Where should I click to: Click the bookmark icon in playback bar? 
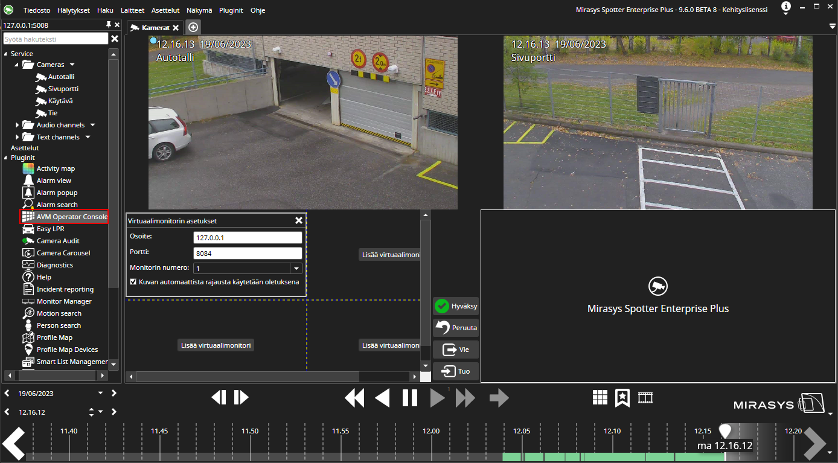[622, 397]
